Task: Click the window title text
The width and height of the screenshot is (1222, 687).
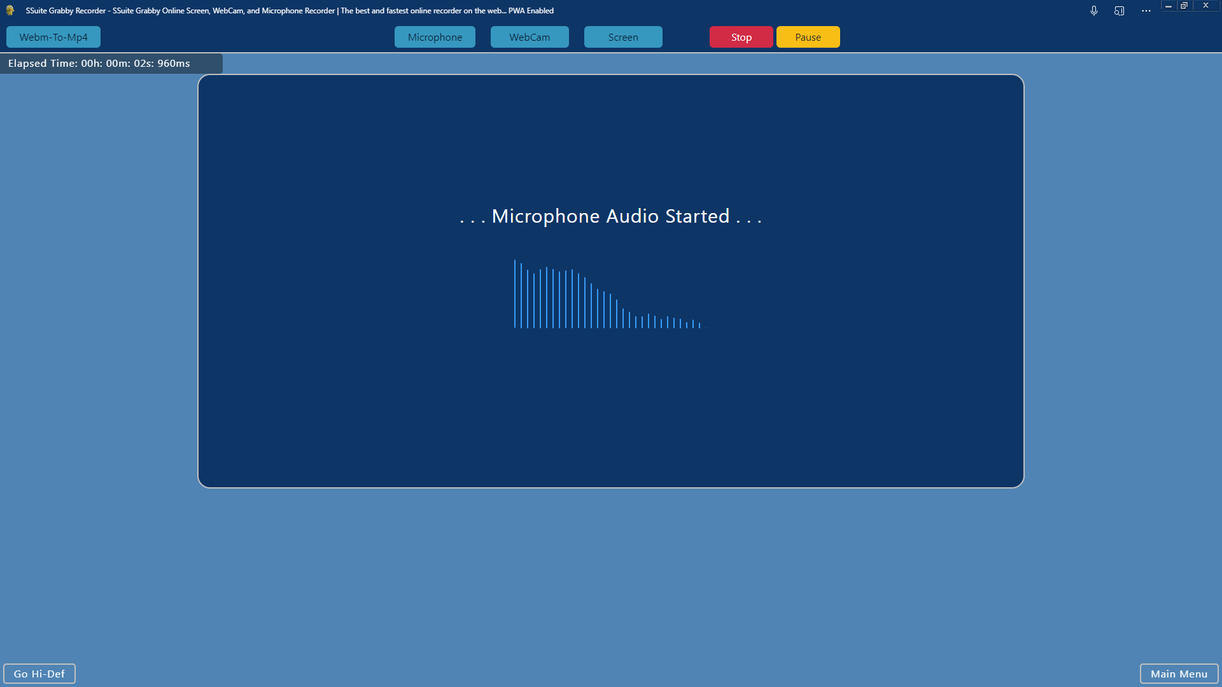Action: 290,11
